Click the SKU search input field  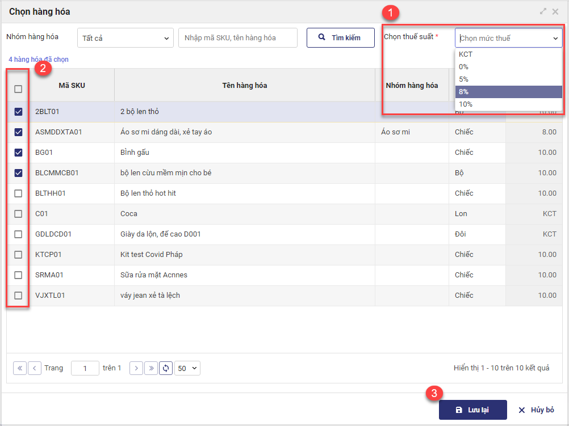[238, 38]
